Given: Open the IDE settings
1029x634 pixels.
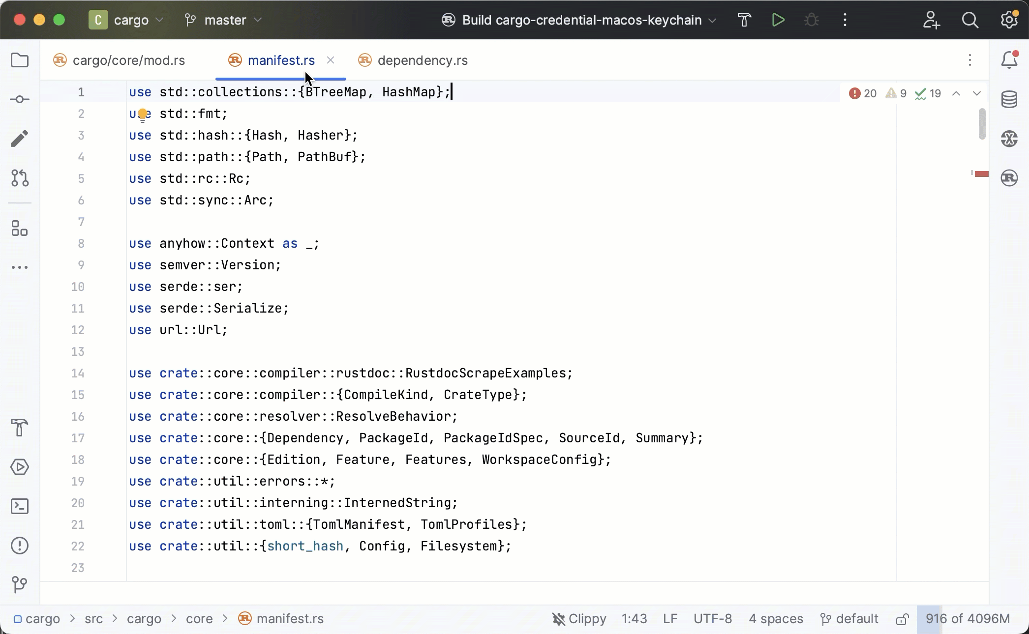Looking at the screenshot, I should click(x=1008, y=20).
